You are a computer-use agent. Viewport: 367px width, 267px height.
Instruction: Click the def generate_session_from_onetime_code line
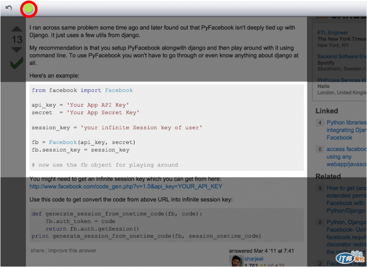[117, 214]
